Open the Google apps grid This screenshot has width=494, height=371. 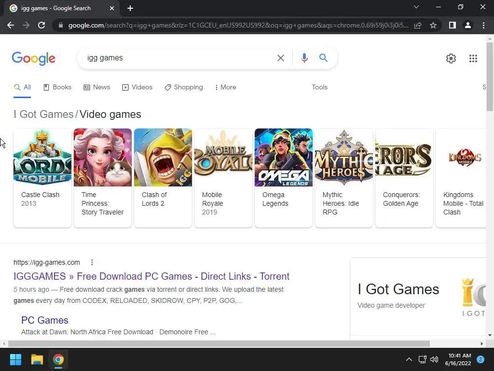click(473, 58)
